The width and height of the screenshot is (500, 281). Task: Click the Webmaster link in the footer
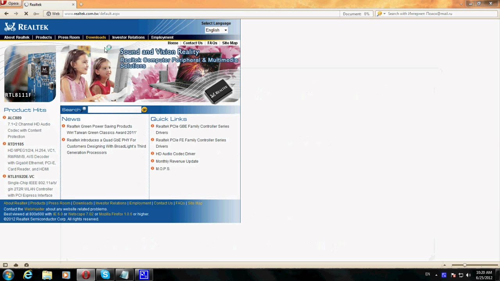tap(34, 209)
